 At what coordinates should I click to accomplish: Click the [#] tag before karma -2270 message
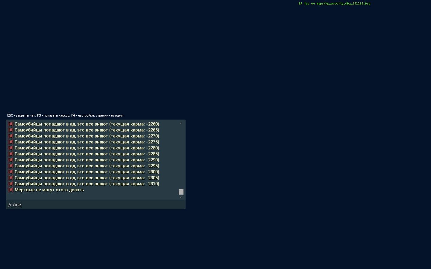(x=11, y=136)
